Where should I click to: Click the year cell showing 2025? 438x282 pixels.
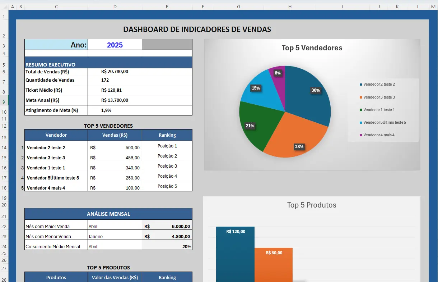point(115,45)
